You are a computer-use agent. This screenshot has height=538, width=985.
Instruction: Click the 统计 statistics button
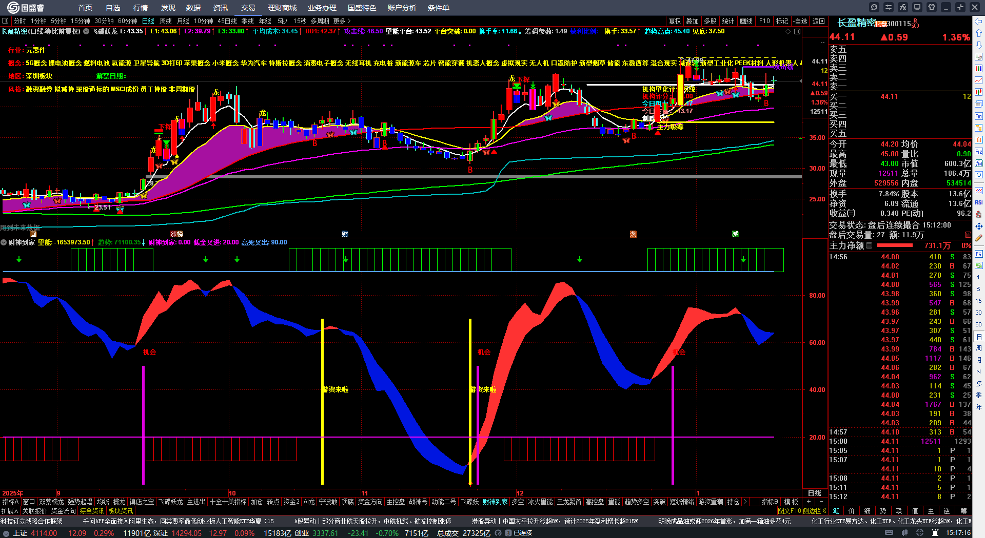[x=728, y=21]
